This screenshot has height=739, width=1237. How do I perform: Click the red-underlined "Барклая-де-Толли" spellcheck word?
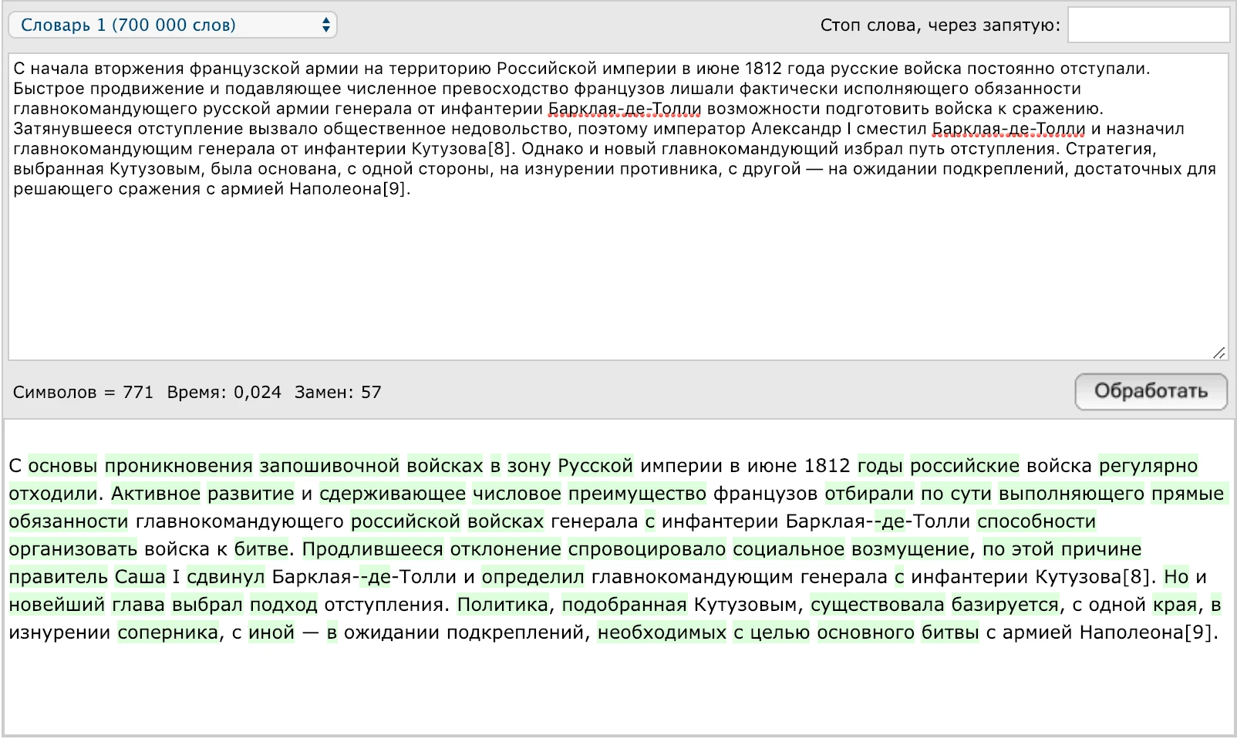click(623, 110)
